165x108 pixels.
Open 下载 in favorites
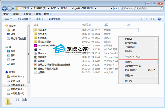click(x=11, y=30)
